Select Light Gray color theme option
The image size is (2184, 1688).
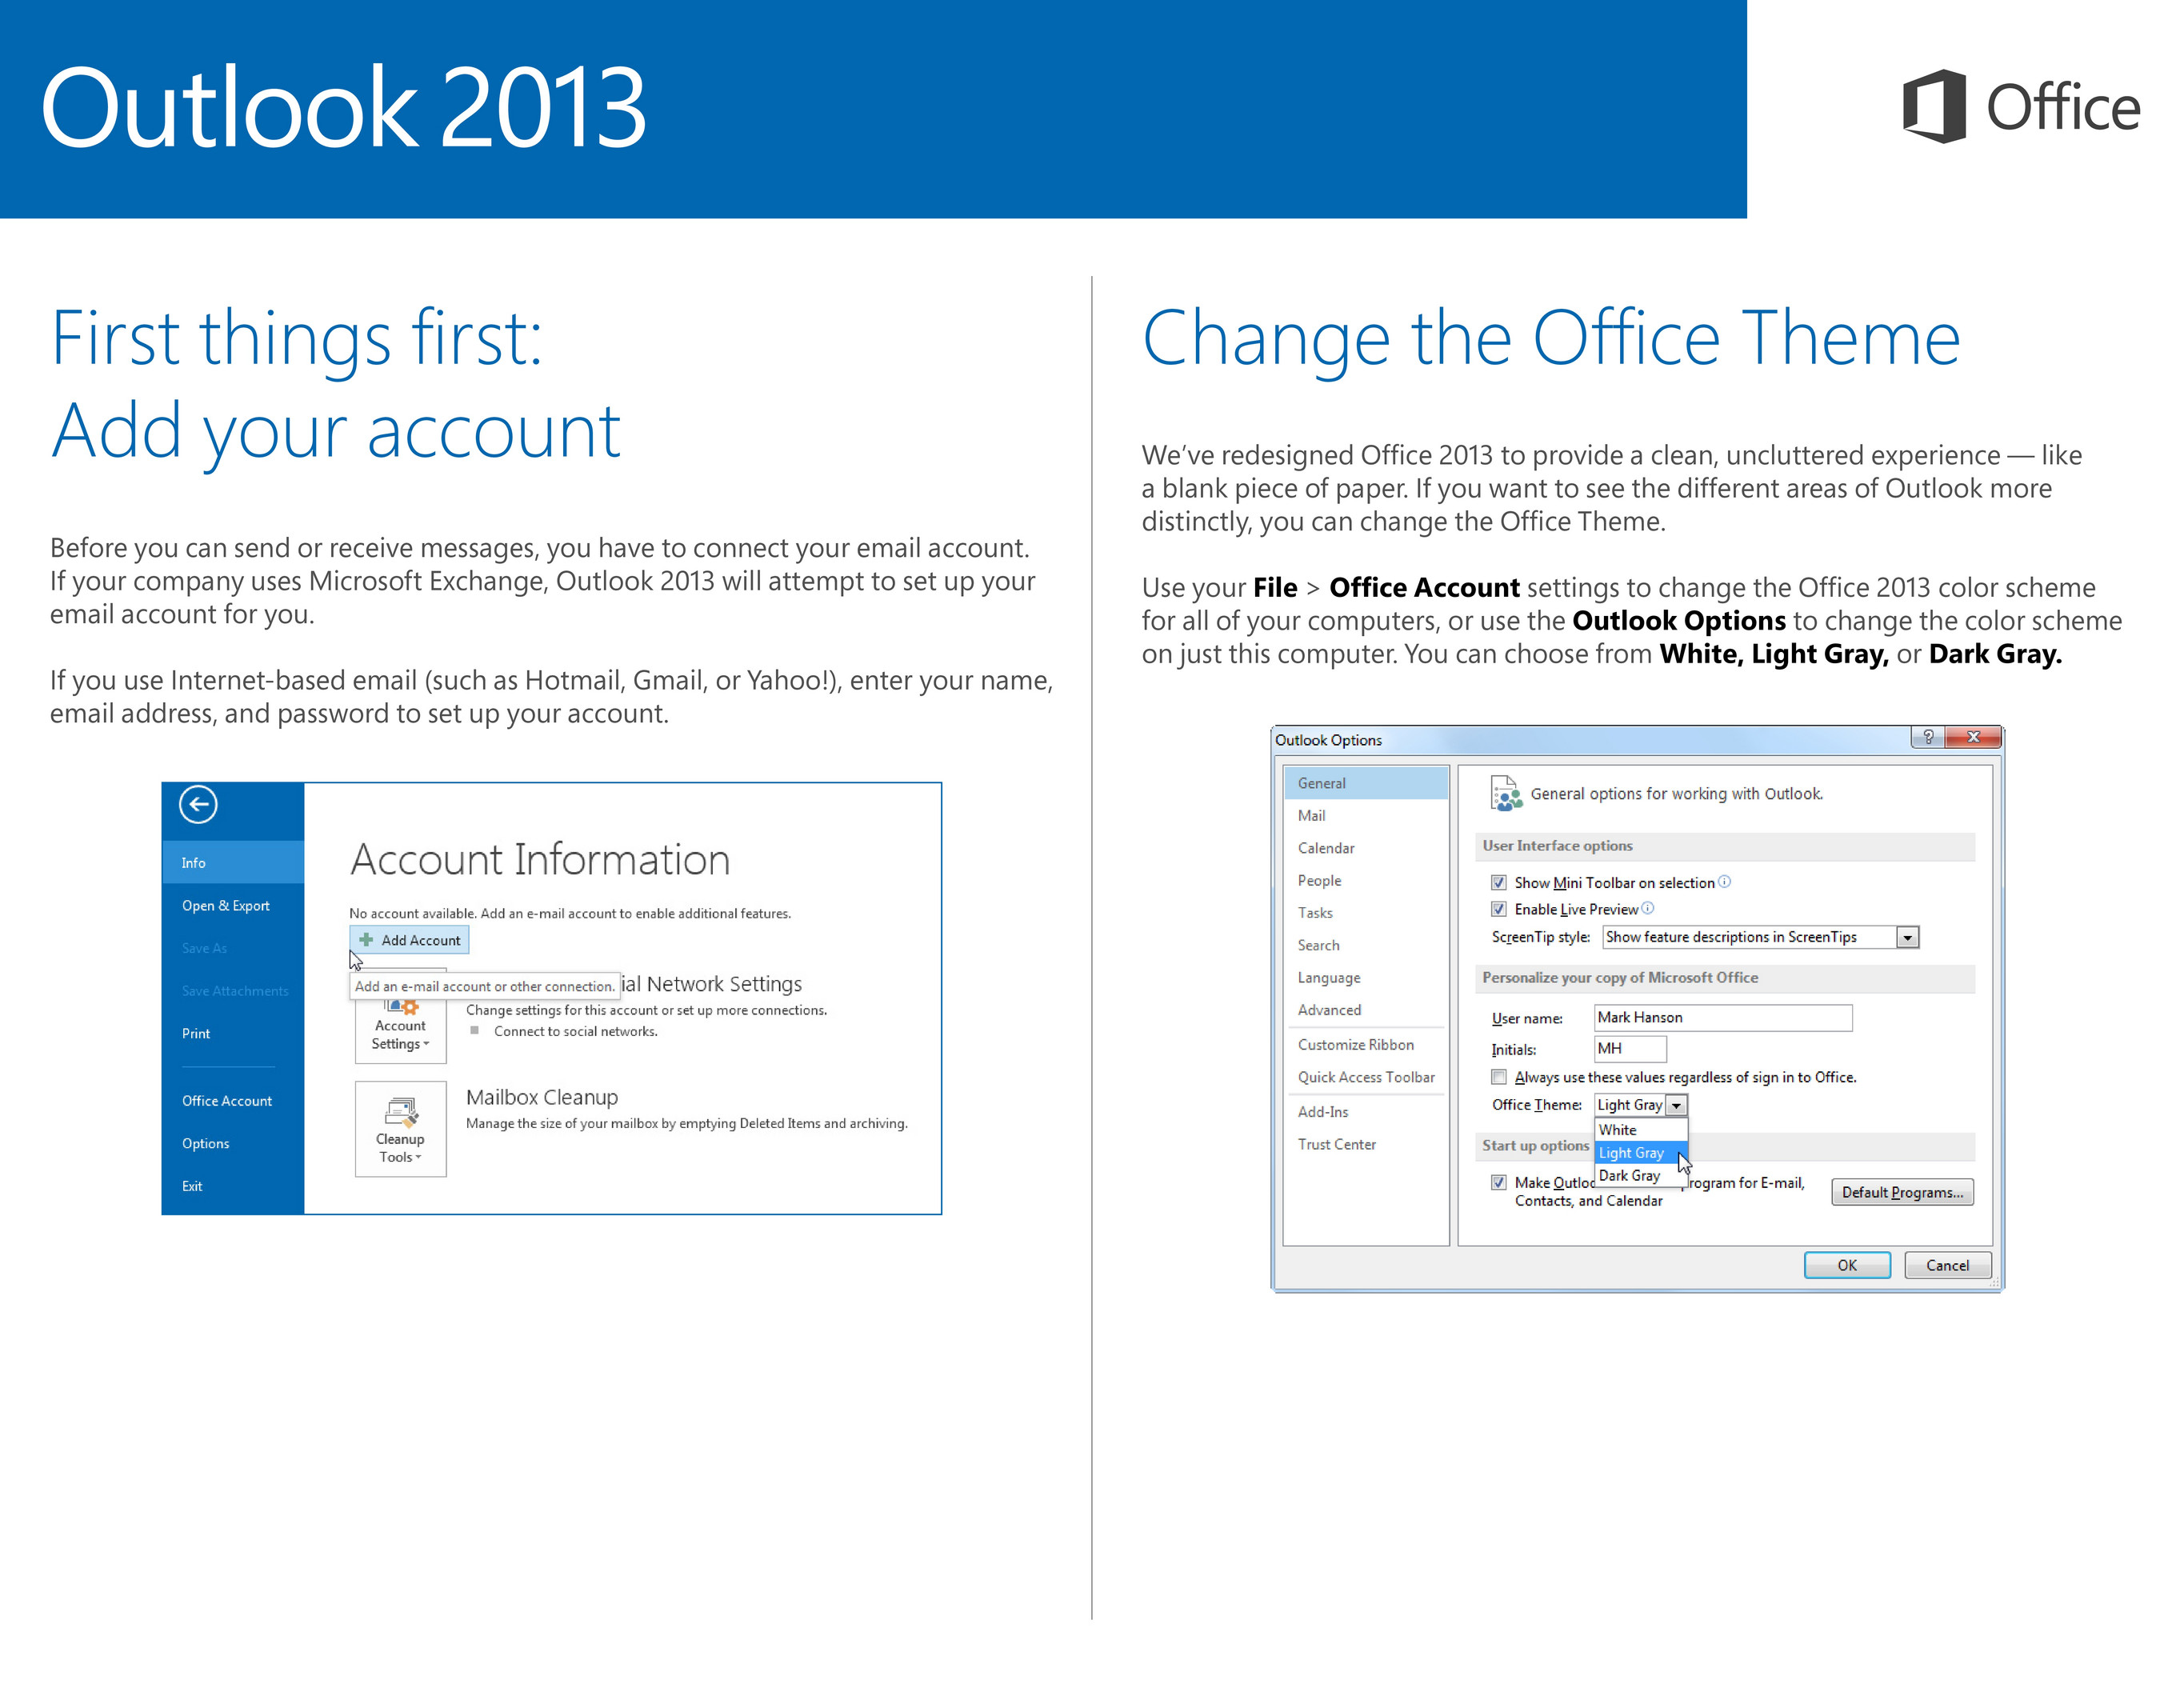pyautogui.click(x=1633, y=1153)
